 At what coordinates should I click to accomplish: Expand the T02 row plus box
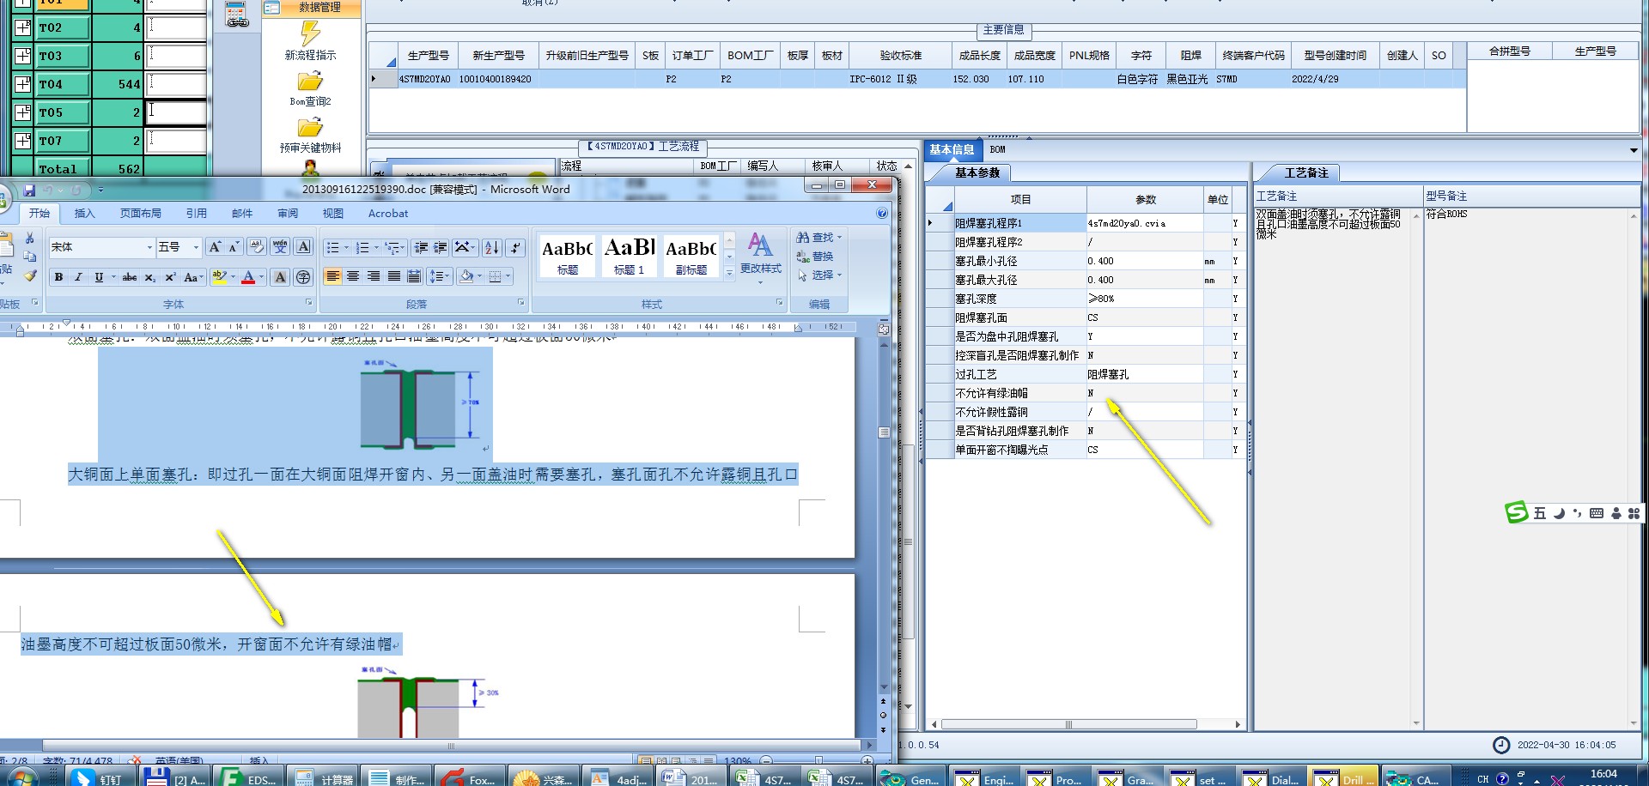click(x=23, y=27)
